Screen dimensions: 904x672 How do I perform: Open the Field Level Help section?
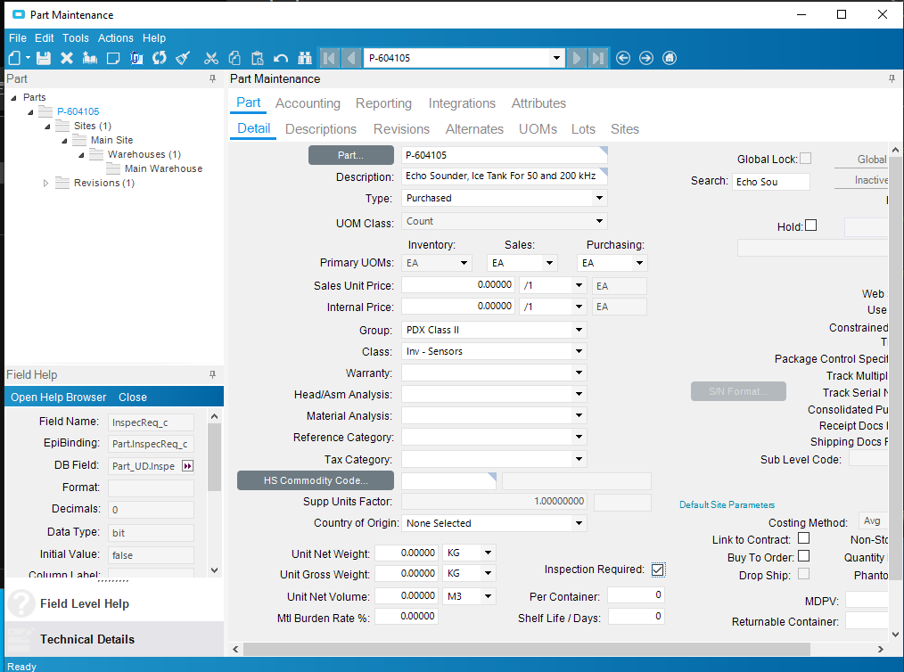(114, 604)
